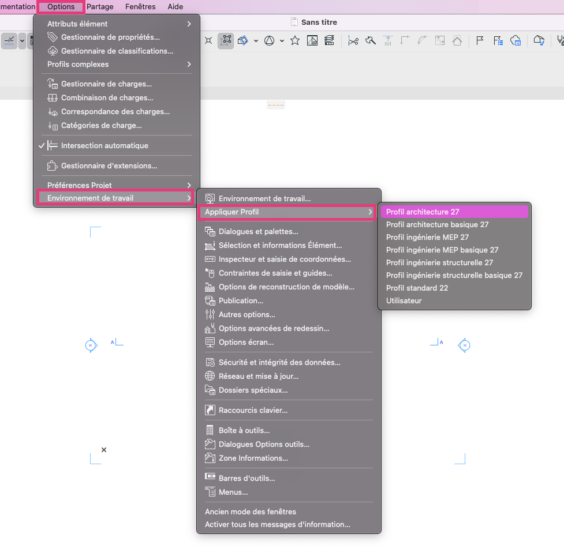This screenshot has width=564, height=553.
Task: Open Options écran settings
Action: click(x=289, y=343)
